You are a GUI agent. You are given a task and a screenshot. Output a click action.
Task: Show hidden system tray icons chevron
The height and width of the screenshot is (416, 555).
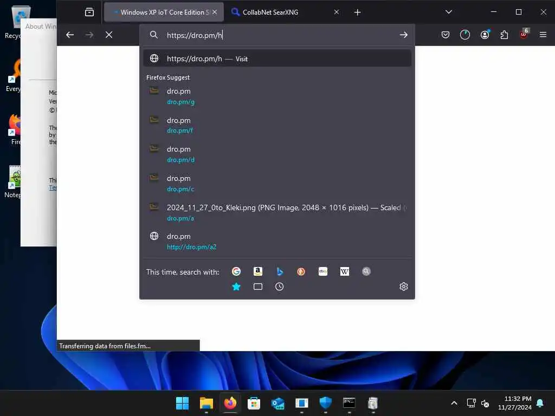point(454,403)
